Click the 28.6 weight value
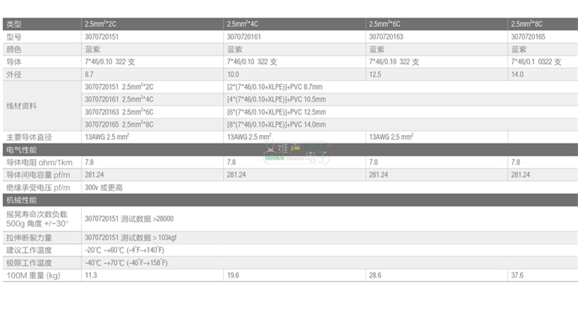Image resolution: width=578 pixels, height=309 pixels. (x=375, y=275)
